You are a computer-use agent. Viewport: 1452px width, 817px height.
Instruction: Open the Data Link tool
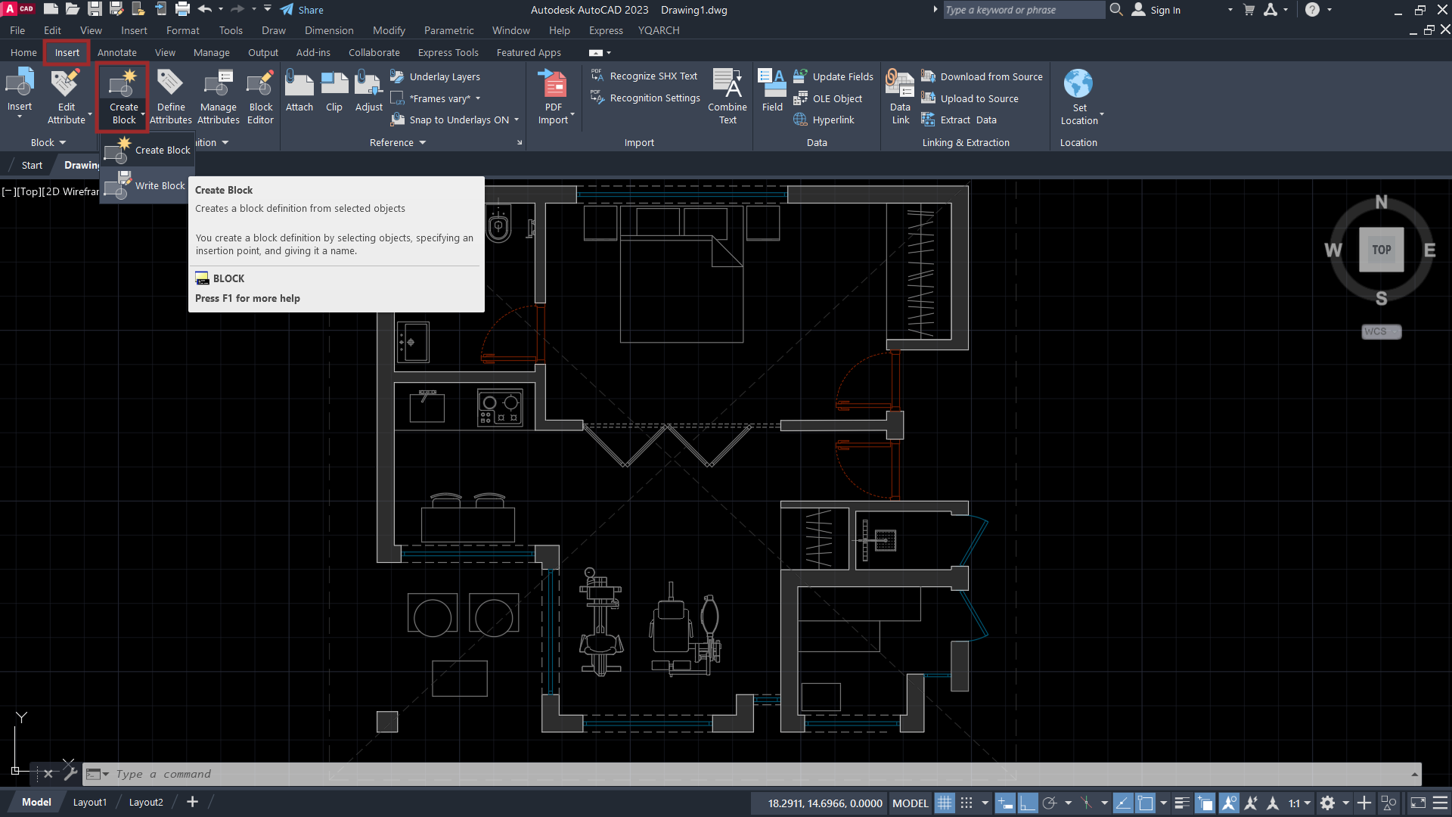coord(901,96)
